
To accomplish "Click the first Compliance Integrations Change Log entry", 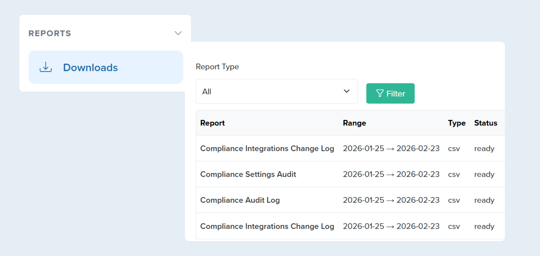I will pyautogui.click(x=267, y=148).
